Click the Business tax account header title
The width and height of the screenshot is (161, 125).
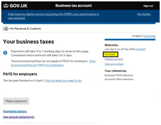(x=73, y=6)
